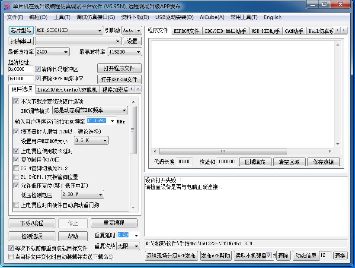Switch to USB-HID助手 tab
This screenshot has width=355, height=268.
pyautogui.click(x=265, y=31)
